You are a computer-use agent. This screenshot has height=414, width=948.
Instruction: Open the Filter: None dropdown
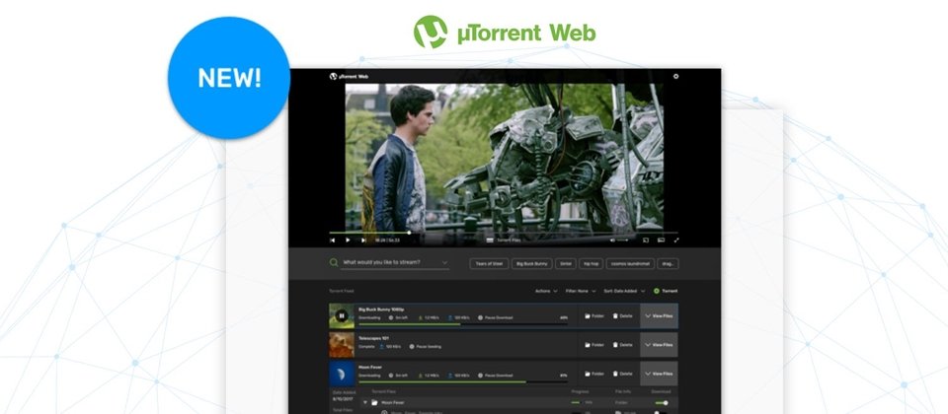(x=581, y=291)
